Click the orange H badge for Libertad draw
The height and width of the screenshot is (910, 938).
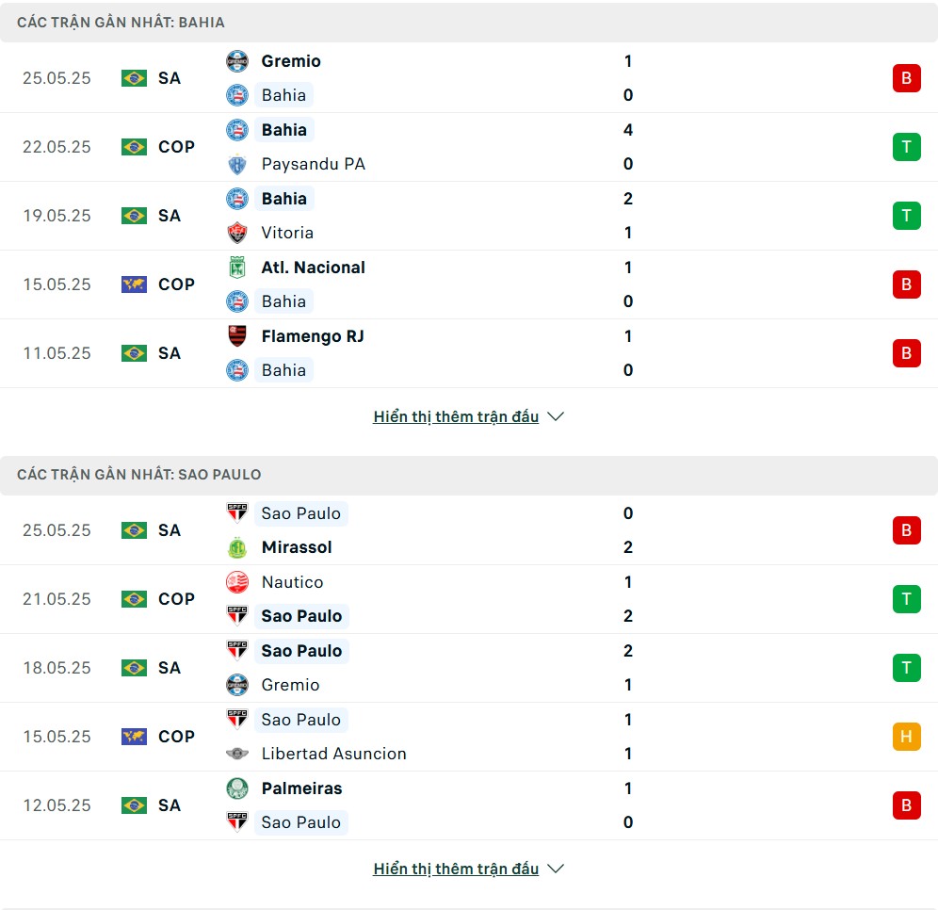pos(906,737)
